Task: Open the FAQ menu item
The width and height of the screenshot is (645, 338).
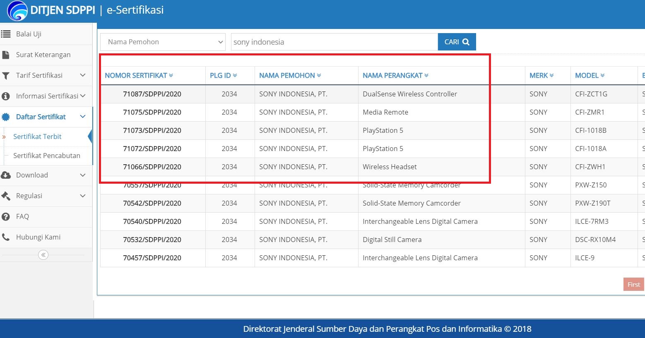Action: point(46,216)
